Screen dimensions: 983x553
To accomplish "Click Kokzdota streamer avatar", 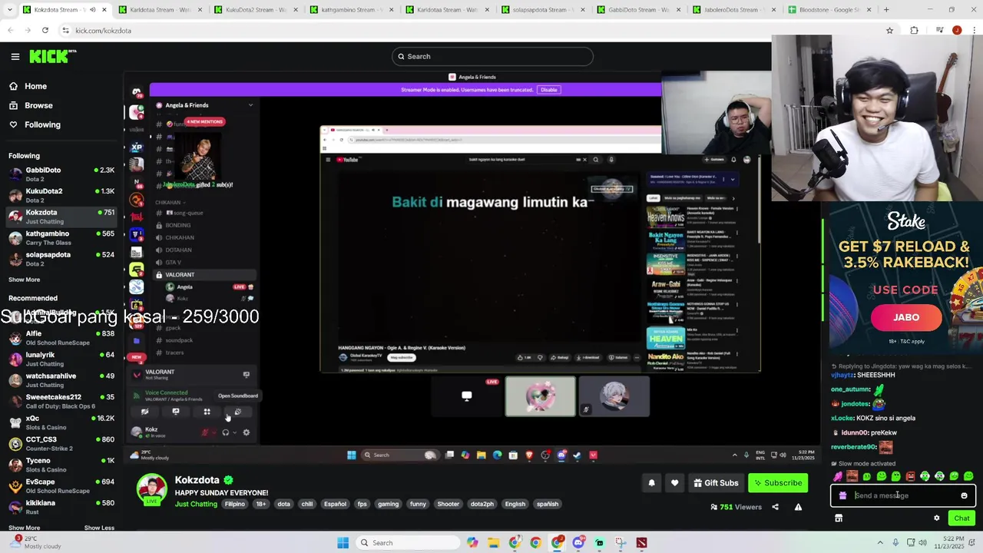I will (x=152, y=489).
